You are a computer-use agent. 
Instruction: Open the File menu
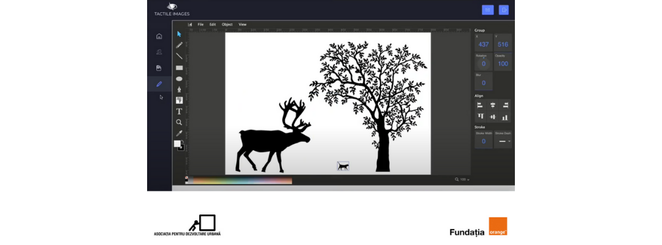coord(200,24)
